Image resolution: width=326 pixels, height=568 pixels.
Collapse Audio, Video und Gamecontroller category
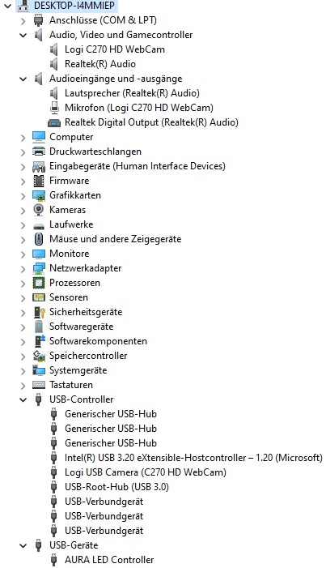[x=23, y=35]
